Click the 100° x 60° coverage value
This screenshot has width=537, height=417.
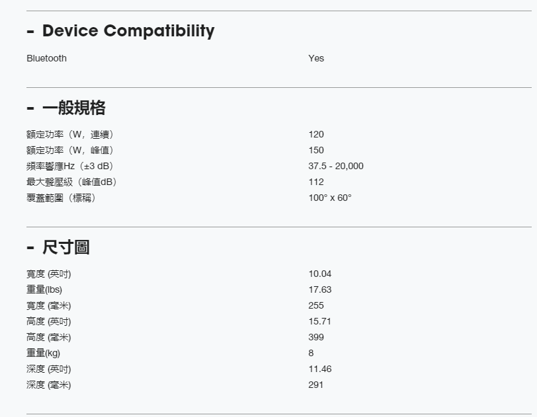pyautogui.click(x=330, y=198)
